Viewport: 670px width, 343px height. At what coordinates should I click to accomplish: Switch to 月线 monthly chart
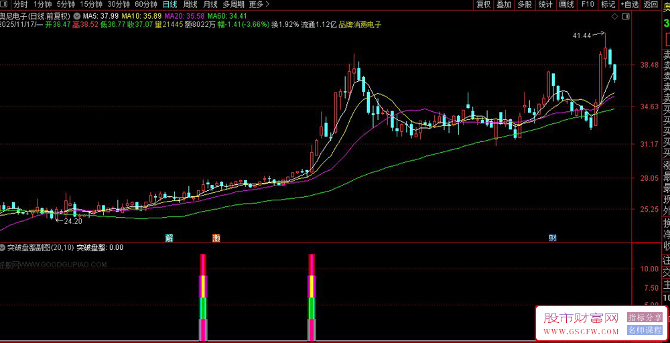210,5
